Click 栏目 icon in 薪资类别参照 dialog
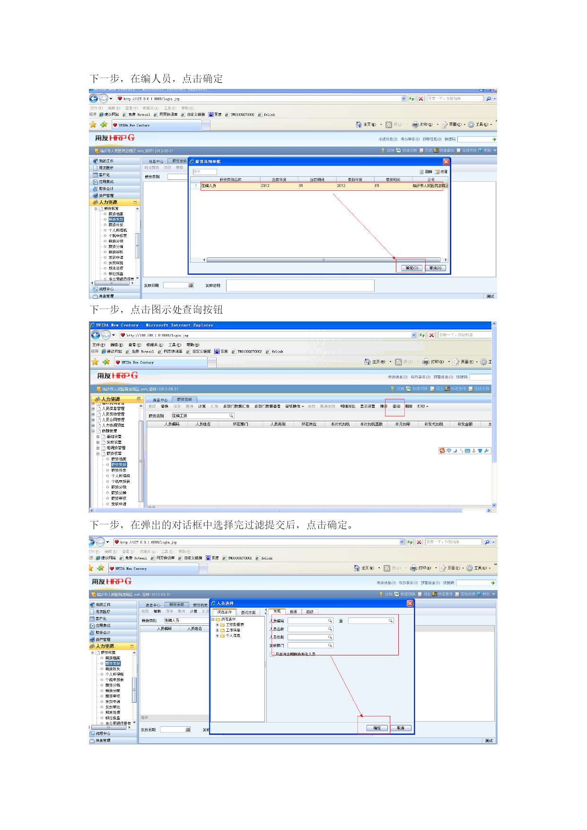 (x=437, y=172)
